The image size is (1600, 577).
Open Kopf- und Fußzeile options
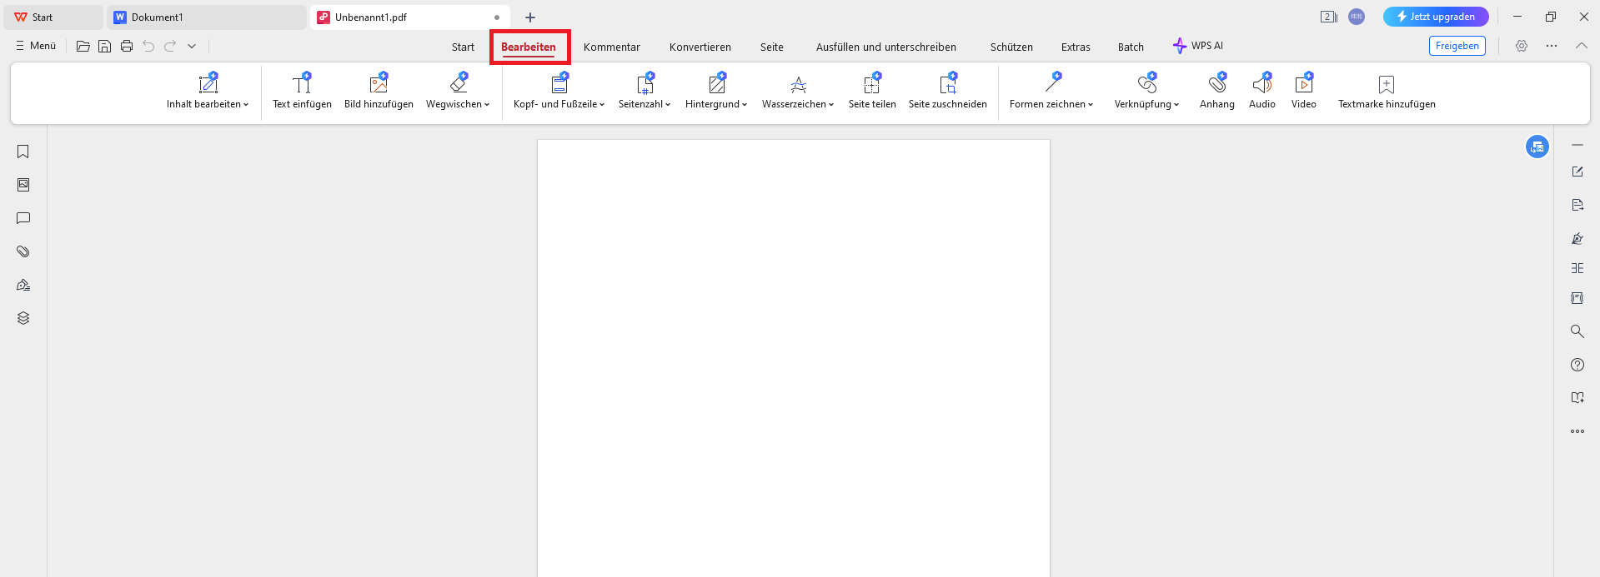pos(559,92)
